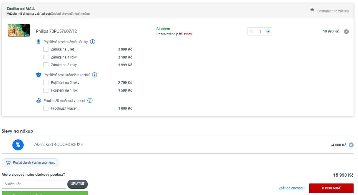Viewport: 358px width, 195px height.
Task: Click Akční kód 4000HOKEJ23 text
Action: tap(58, 145)
